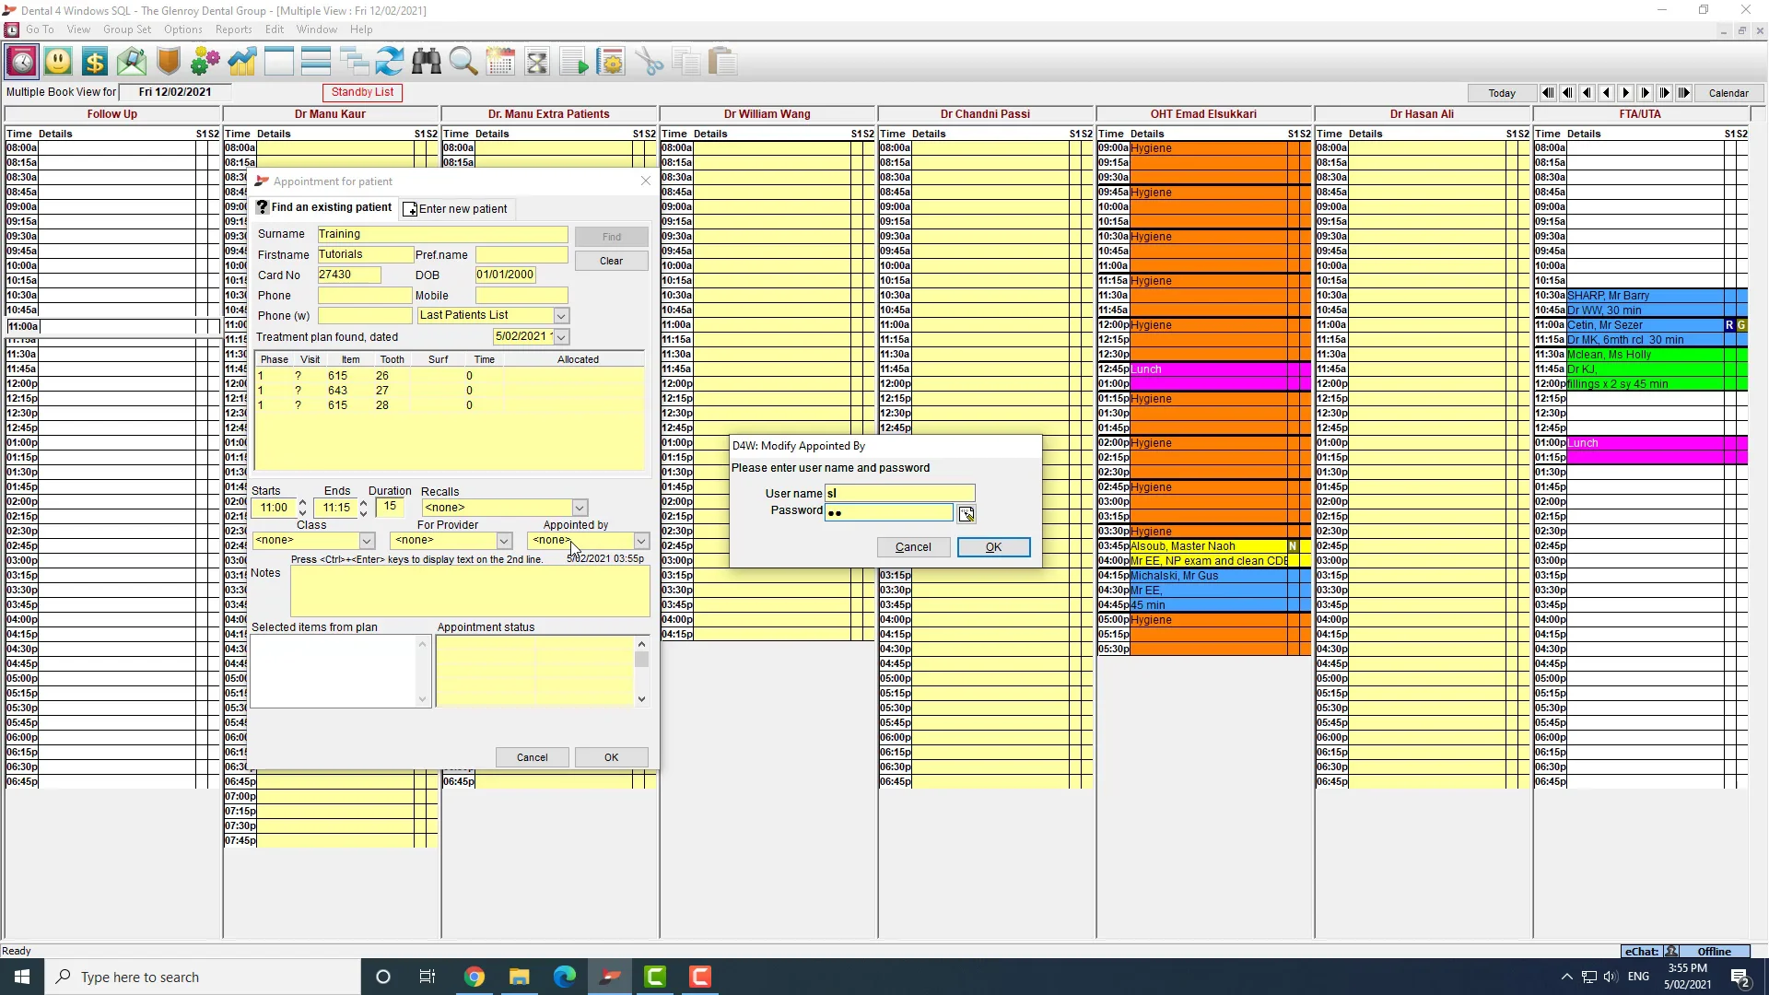Open the Go To menu
The width and height of the screenshot is (1769, 995).
[x=40, y=29]
